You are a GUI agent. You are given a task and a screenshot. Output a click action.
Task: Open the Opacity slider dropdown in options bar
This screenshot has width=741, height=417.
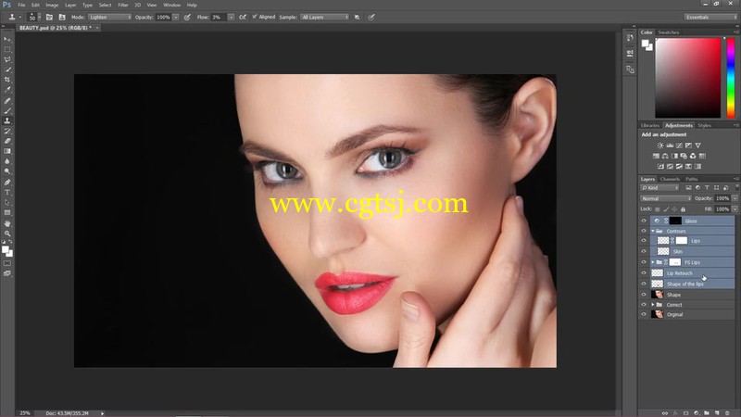pyautogui.click(x=176, y=17)
